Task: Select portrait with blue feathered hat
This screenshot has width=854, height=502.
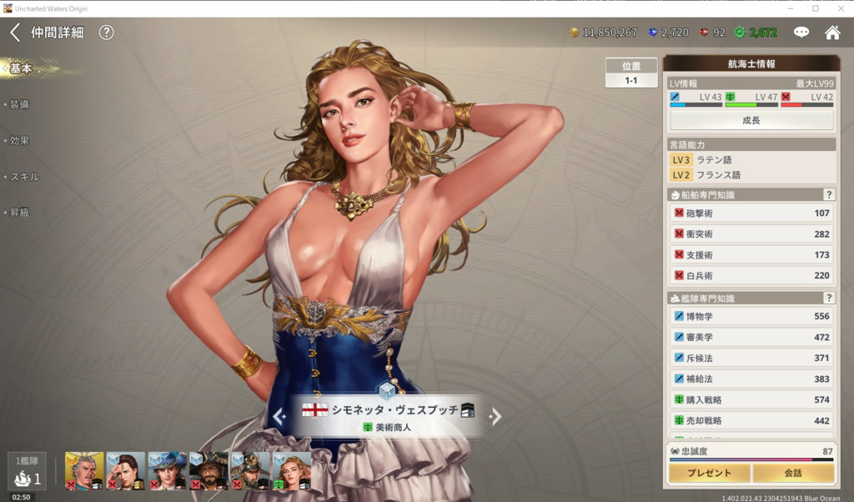Action: pos(167,471)
